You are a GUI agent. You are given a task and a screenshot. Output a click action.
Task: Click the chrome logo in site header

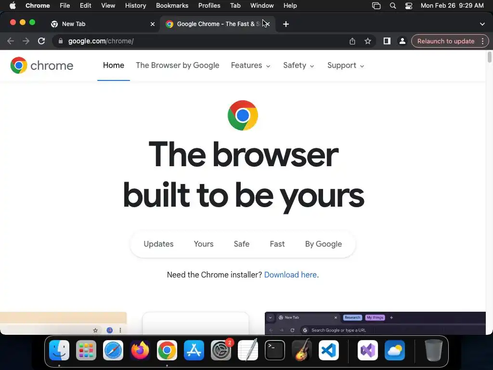click(41, 66)
